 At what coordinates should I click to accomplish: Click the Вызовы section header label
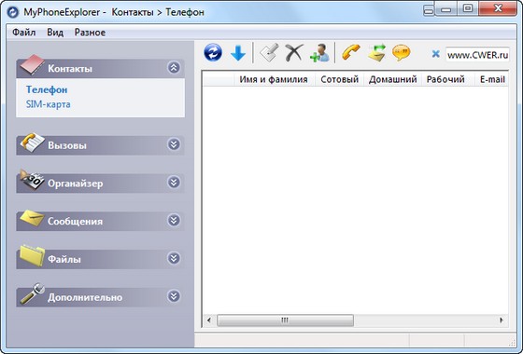click(x=67, y=145)
